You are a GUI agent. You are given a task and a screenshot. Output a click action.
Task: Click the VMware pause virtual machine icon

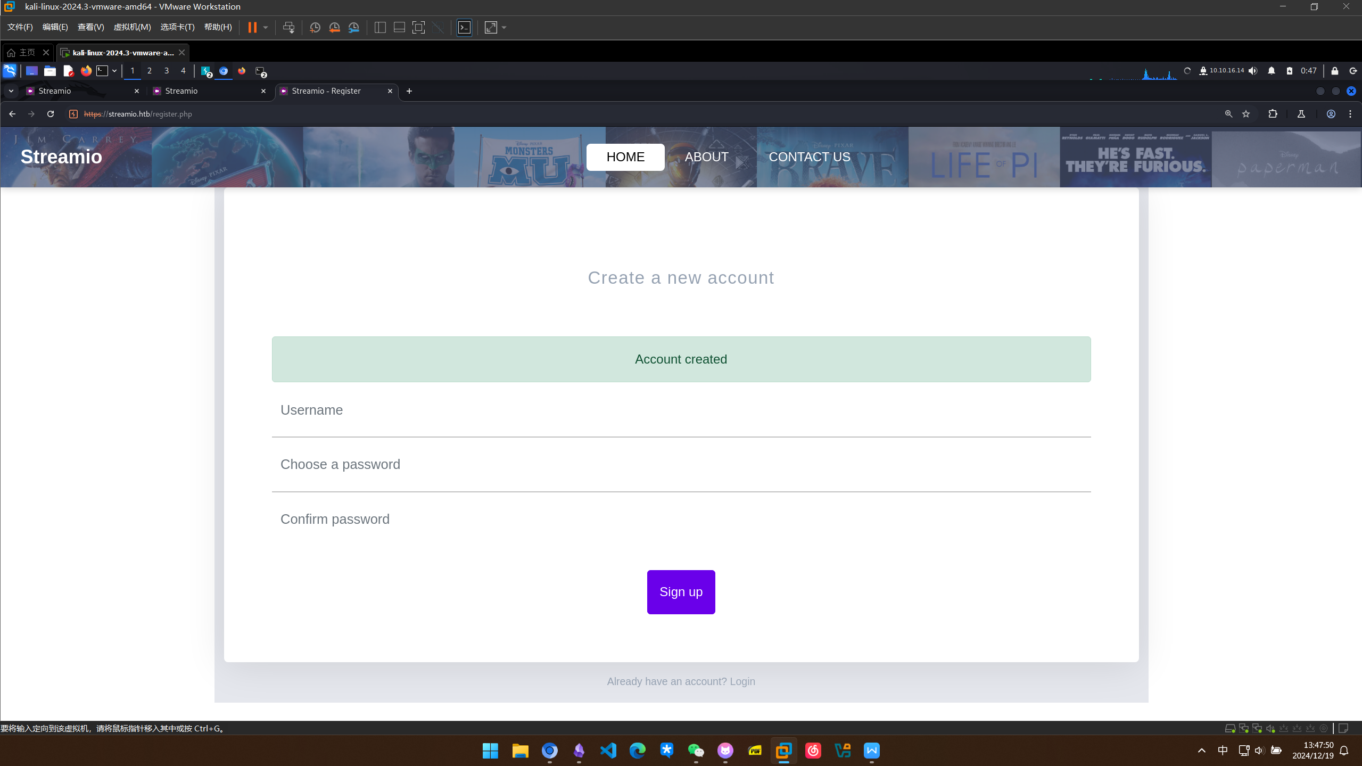click(252, 28)
